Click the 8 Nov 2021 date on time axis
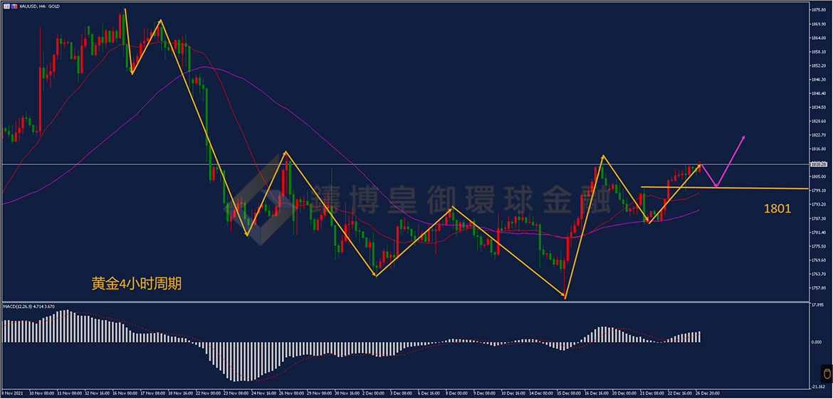This screenshot has height=399, width=833. coord(13,393)
